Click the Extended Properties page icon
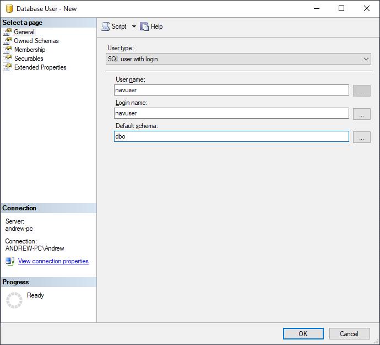Image resolution: width=380 pixels, height=345 pixels. tap(7, 67)
